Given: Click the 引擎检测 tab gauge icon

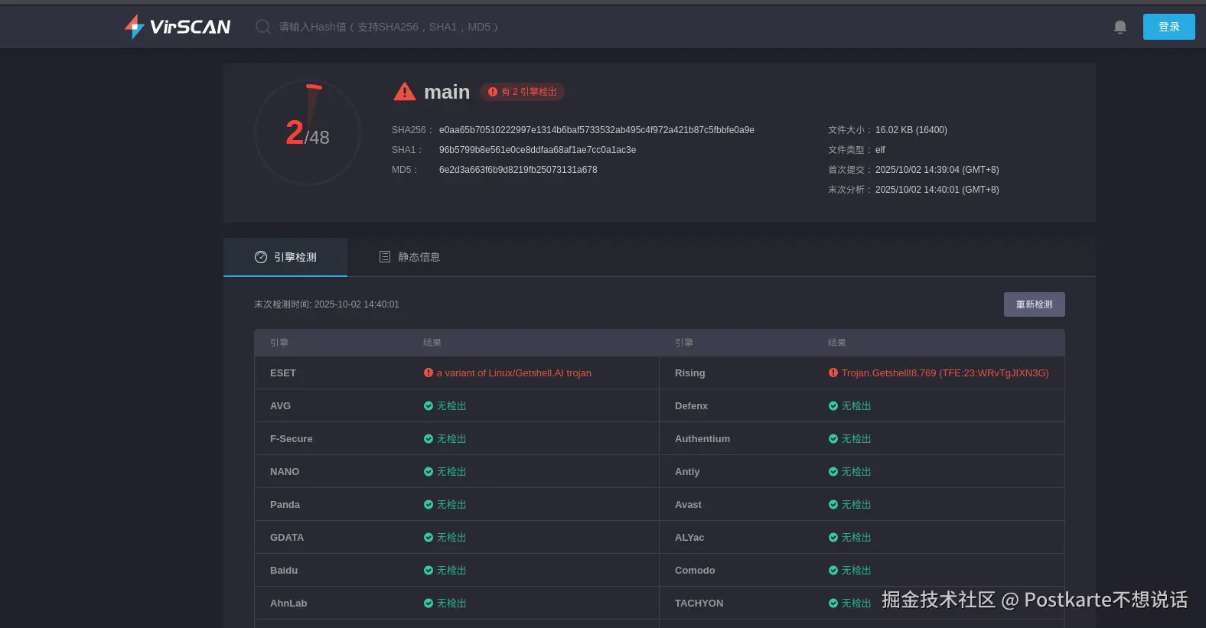Looking at the screenshot, I should (x=261, y=257).
